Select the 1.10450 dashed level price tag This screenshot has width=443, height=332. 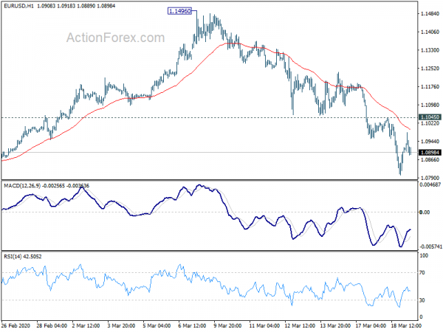coord(430,117)
